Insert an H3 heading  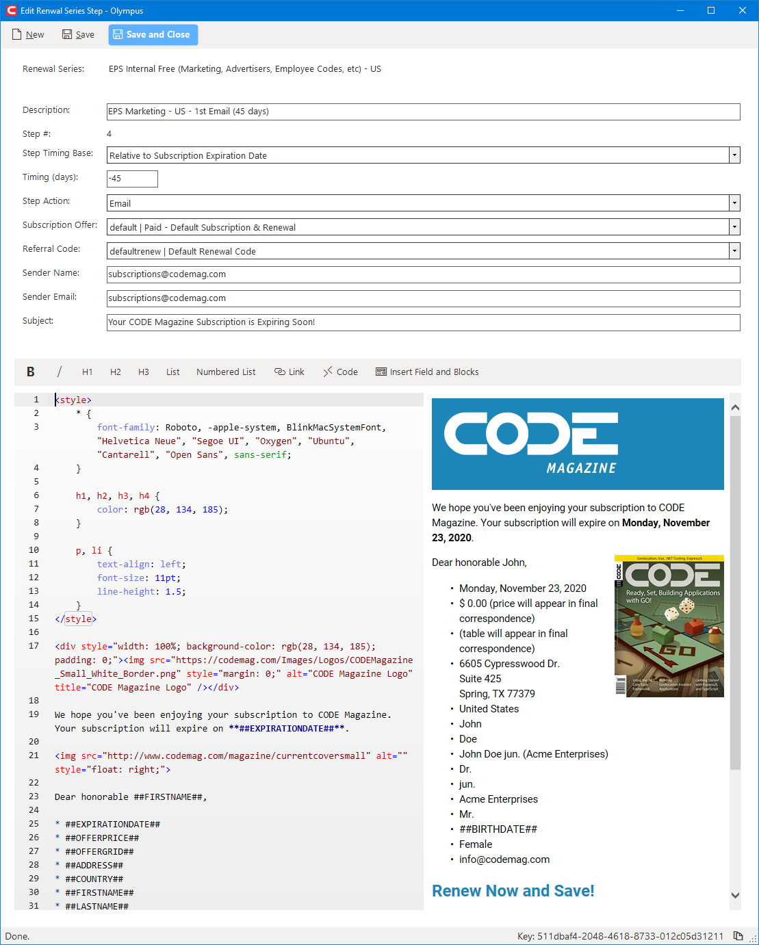click(144, 372)
